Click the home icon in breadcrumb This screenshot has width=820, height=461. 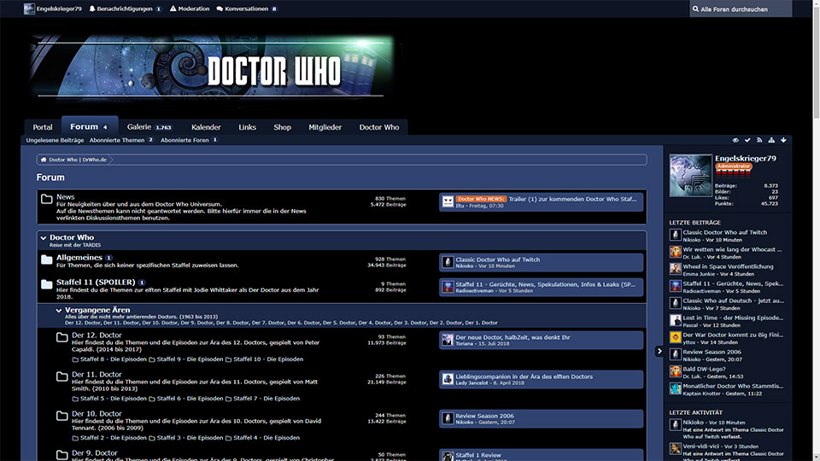point(44,160)
